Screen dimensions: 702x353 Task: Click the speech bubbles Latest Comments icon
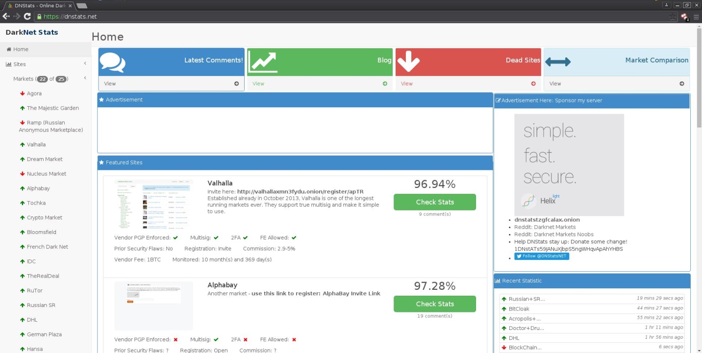[x=112, y=62]
